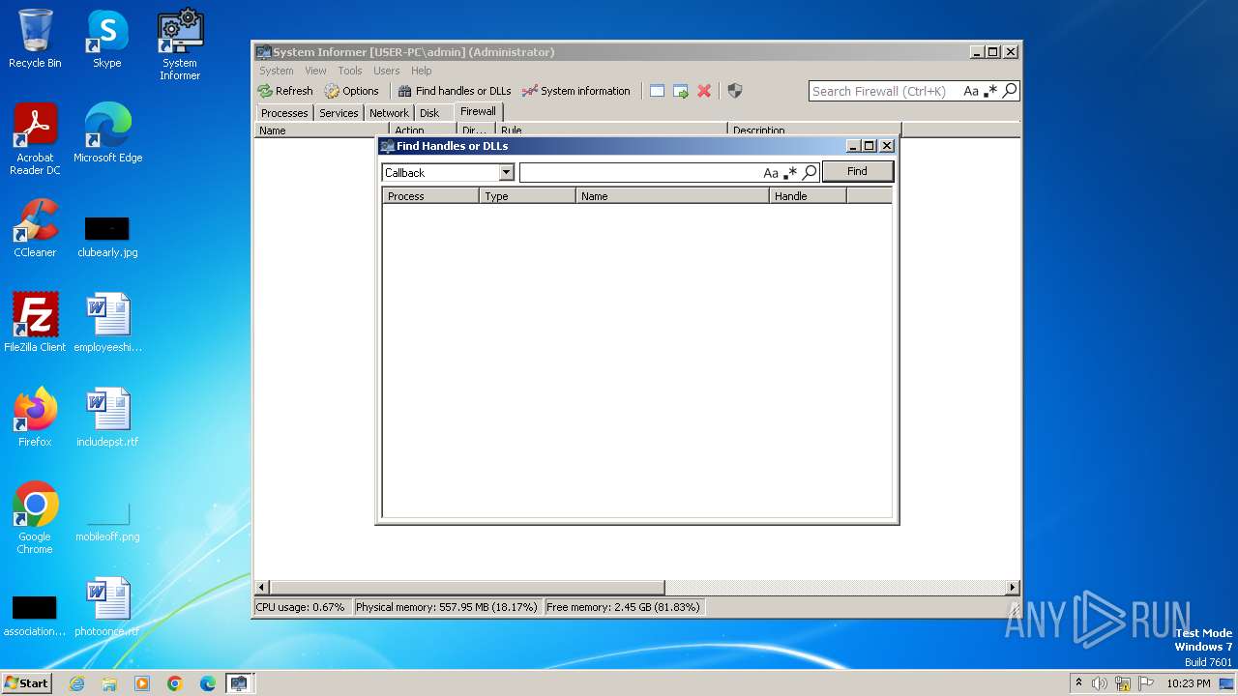The height and width of the screenshot is (696, 1238).
Task: Open Chrome from the taskbar
Action: 174,683
